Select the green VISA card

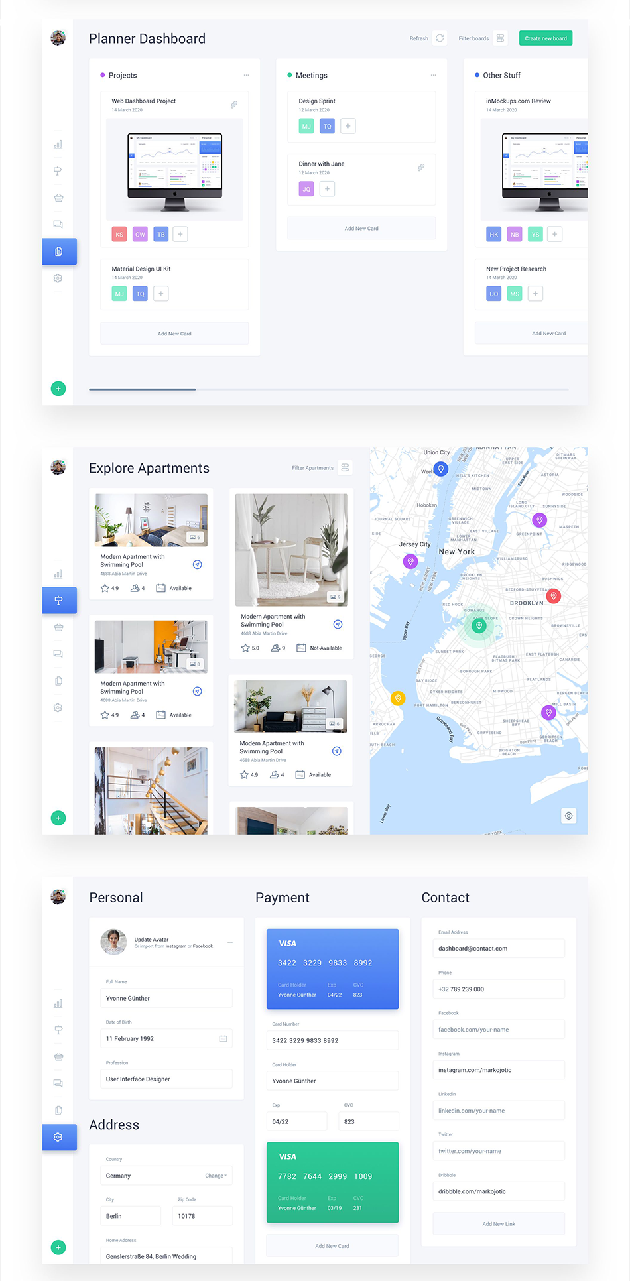pyautogui.click(x=332, y=1182)
